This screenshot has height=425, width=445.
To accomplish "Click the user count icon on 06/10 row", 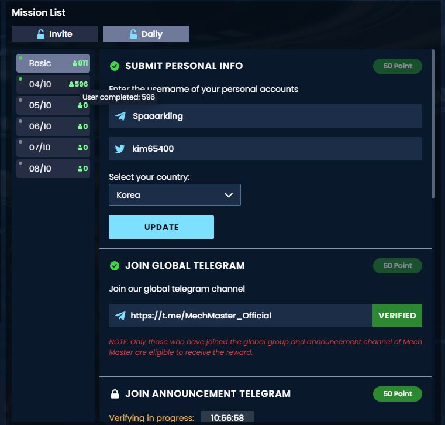I will pos(80,126).
